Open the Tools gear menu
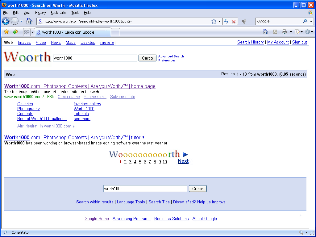The width and height of the screenshot is (316, 237). pos(308,32)
